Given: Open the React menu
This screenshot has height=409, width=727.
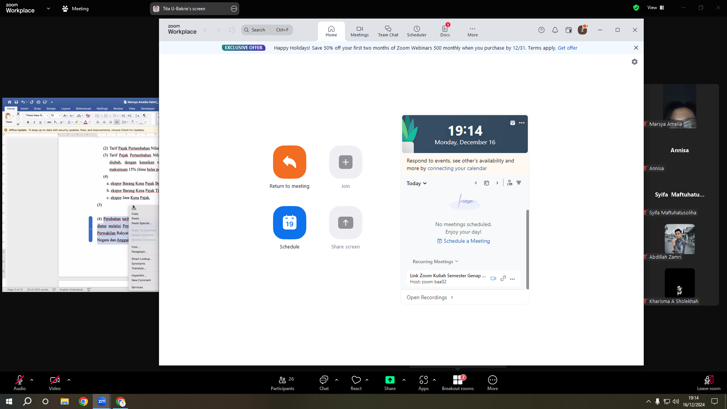Looking at the screenshot, I should pos(356,383).
